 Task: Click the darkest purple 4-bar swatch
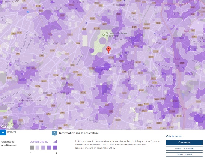[x=55, y=148]
